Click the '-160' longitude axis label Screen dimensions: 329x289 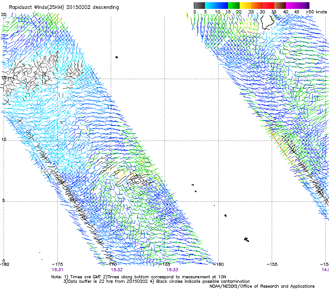[x=218, y=265]
